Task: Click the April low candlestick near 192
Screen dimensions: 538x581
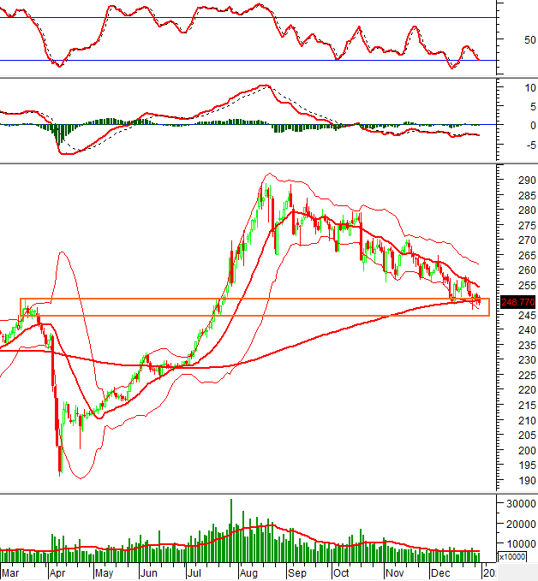Action: (60, 462)
